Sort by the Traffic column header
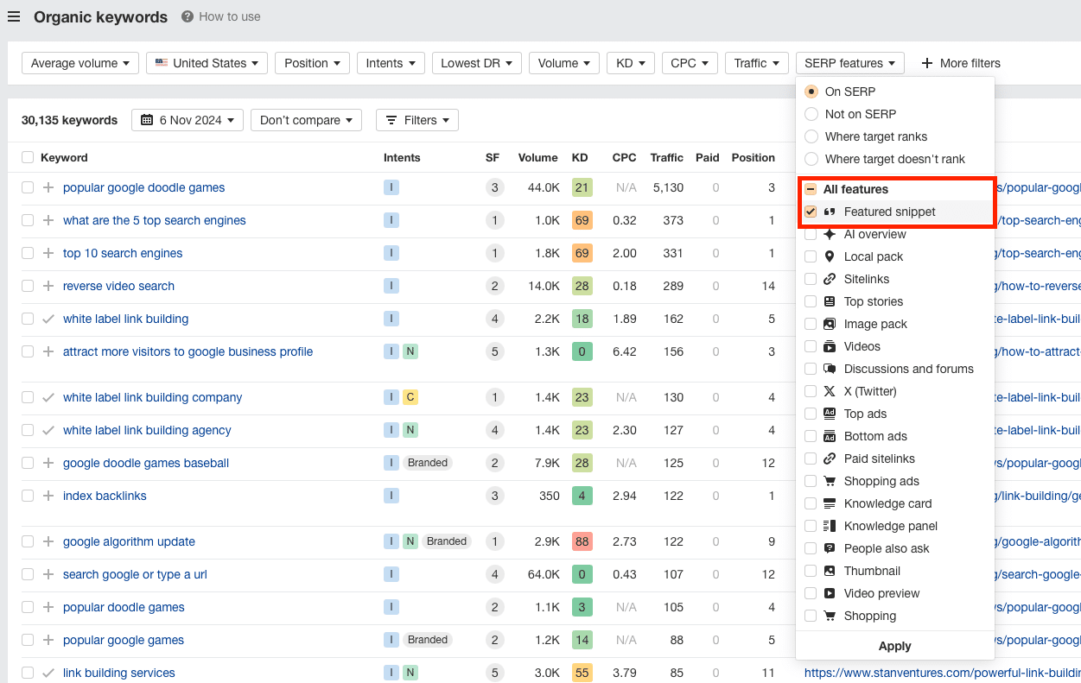 (x=666, y=157)
